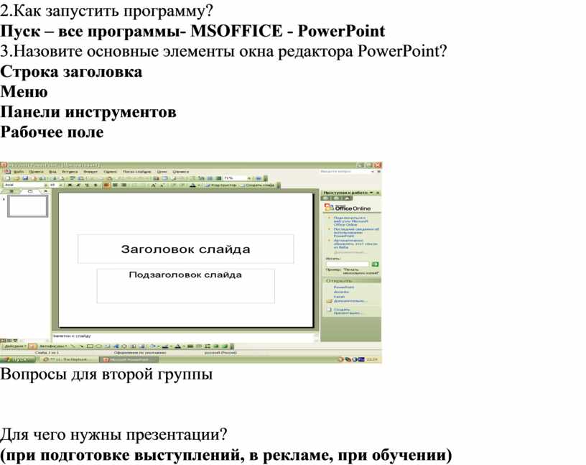Click the Создать слайд button
Image resolution: width=586 pixels, height=465 pixels.
[x=259, y=185]
